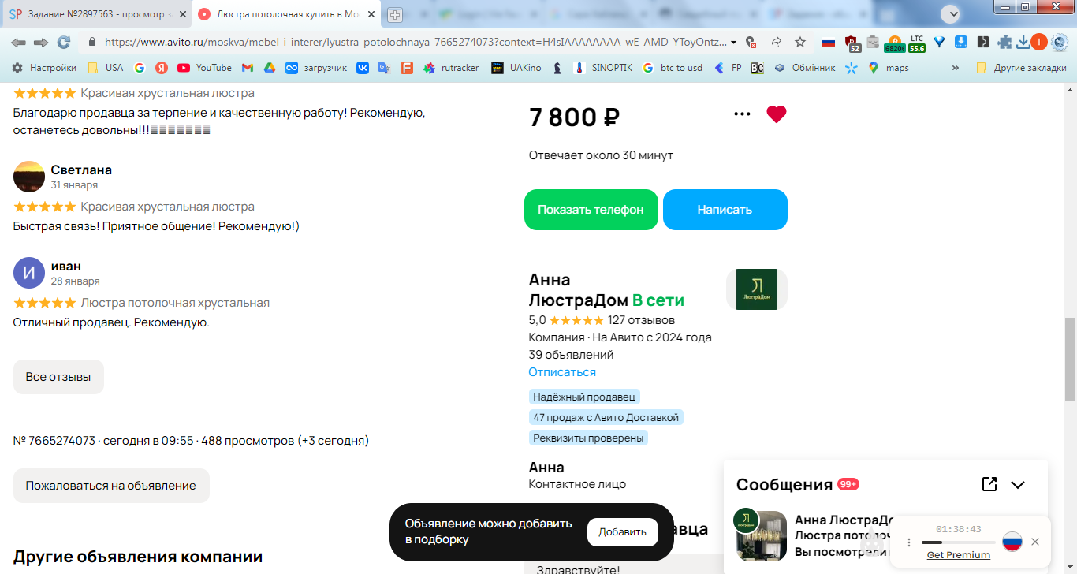Open the tab search dropdown chevron
Screen dimensions: 1077x574
pyautogui.click(x=952, y=13)
